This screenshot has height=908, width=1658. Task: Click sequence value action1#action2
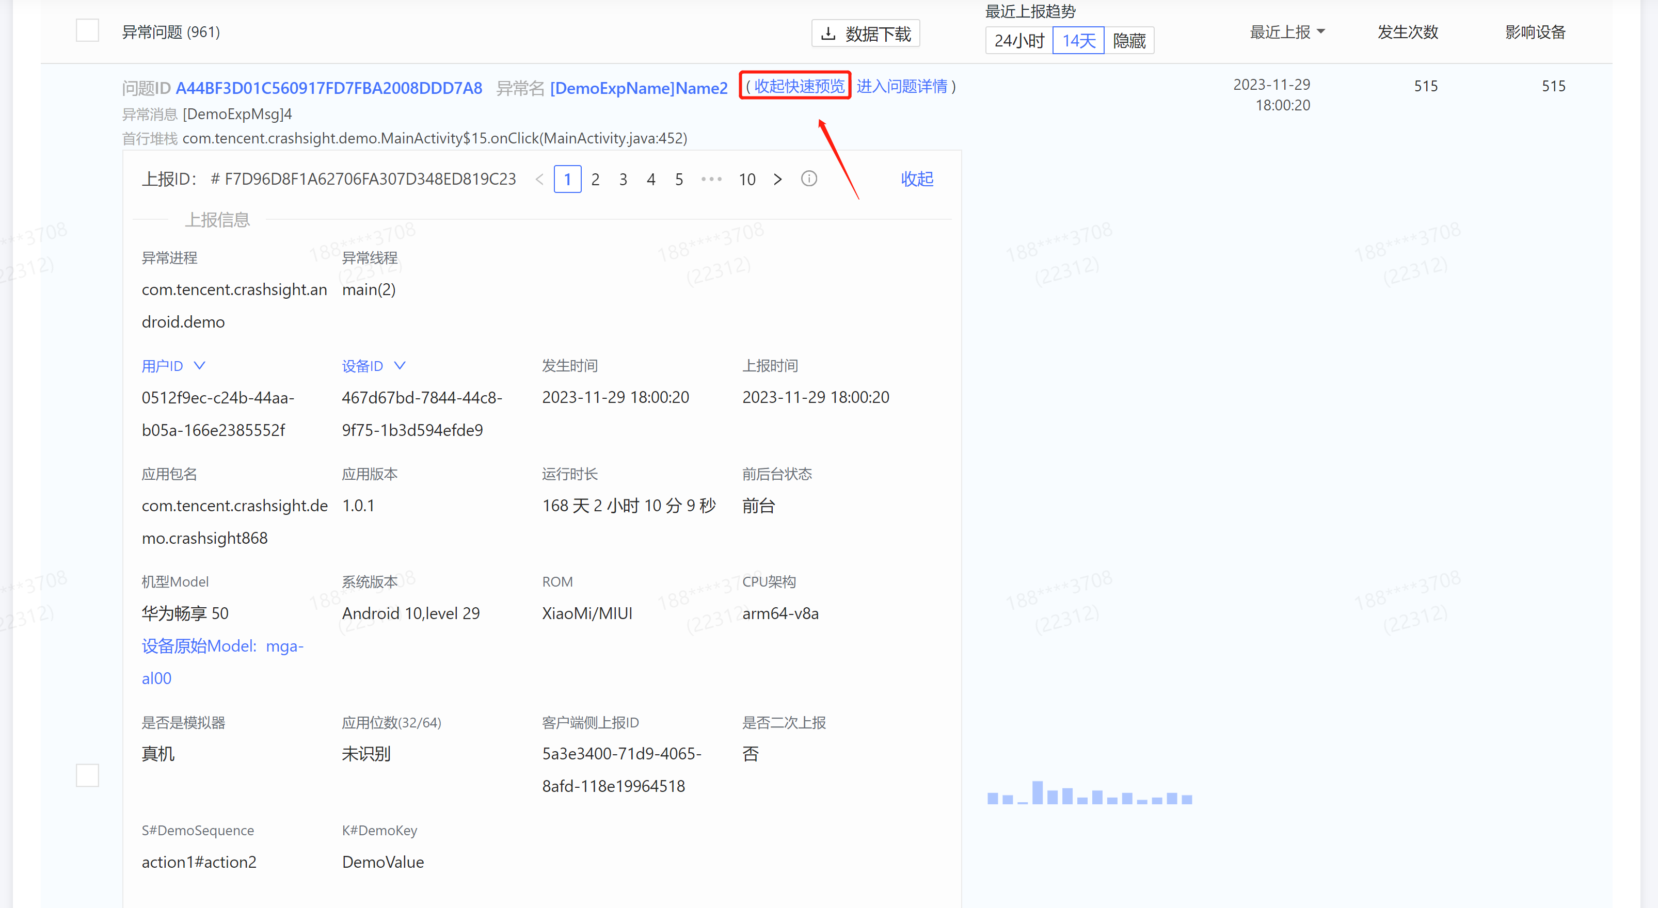(x=199, y=862)
